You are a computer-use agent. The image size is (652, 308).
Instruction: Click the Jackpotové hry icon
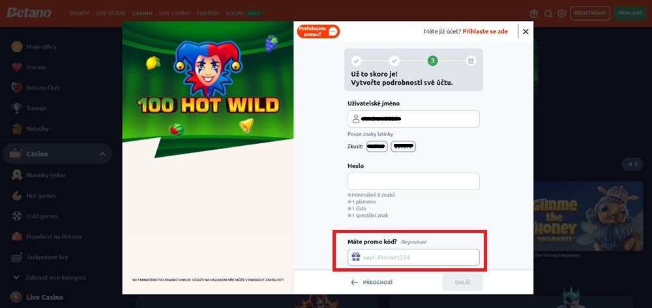point(17,257)
